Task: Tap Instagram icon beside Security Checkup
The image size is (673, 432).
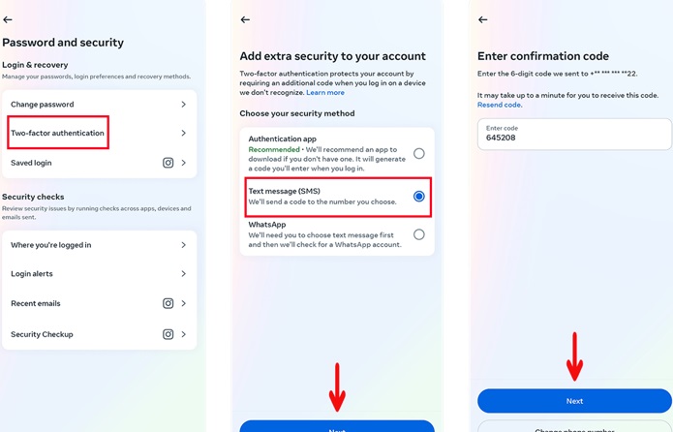Action: tap(168, 334)
